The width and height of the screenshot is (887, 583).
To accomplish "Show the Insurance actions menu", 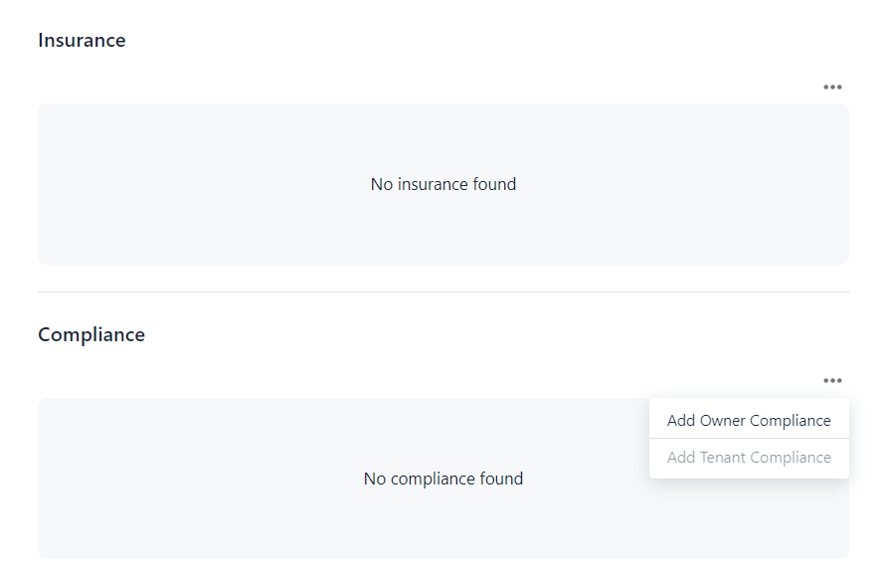I will click(832, 88).
